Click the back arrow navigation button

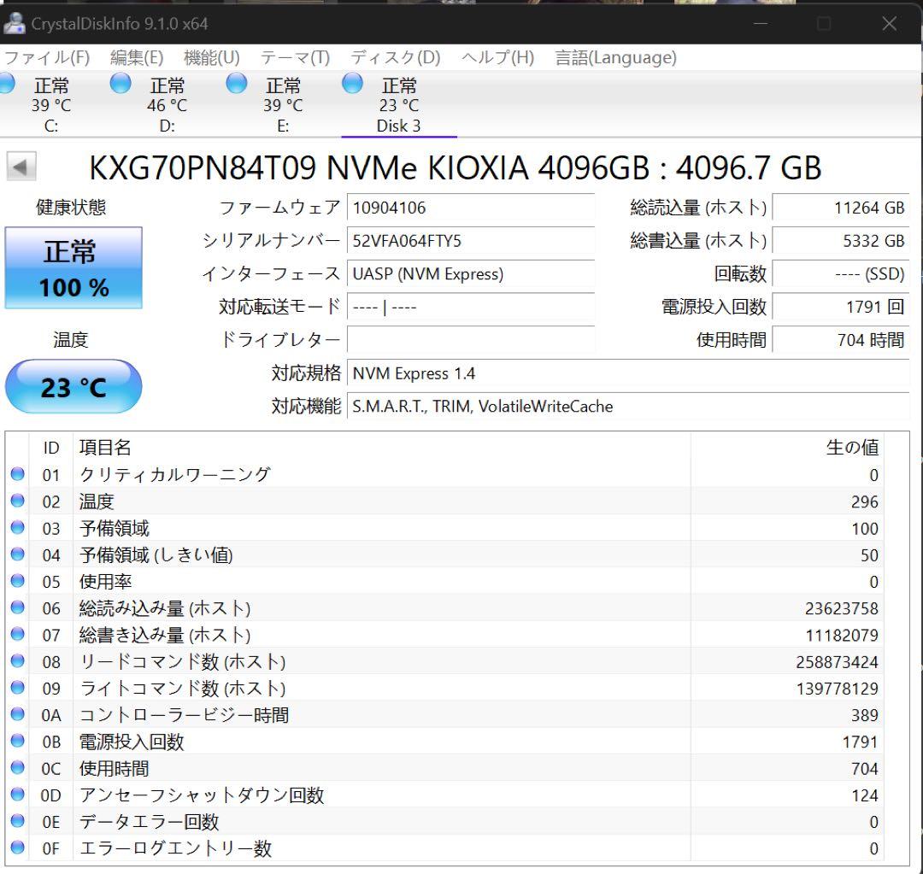tap(20, 167)
